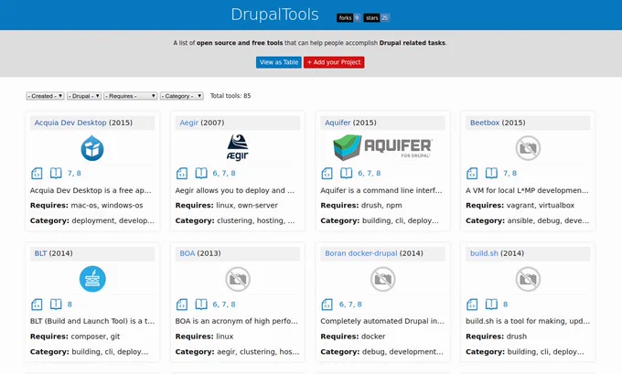
Task: Click "Category: ansible, debug" text on Beetbox card
Action: [527, 220]
